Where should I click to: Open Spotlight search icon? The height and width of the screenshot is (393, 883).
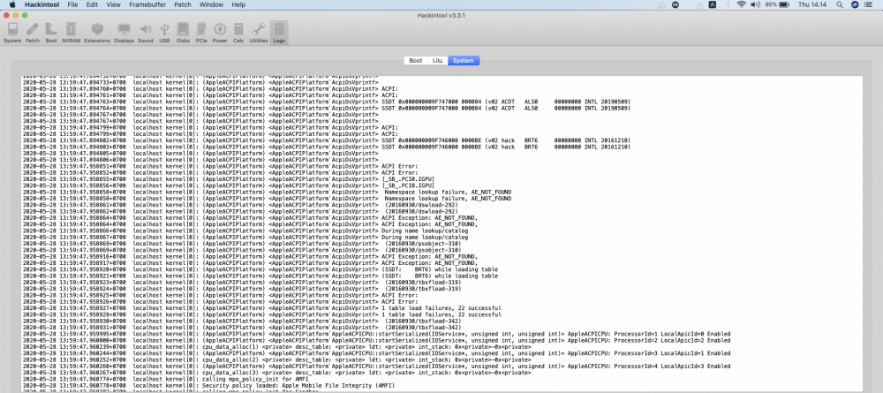coord(840,4)
